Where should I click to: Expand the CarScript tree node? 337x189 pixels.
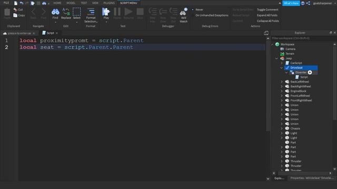point(282,63)
